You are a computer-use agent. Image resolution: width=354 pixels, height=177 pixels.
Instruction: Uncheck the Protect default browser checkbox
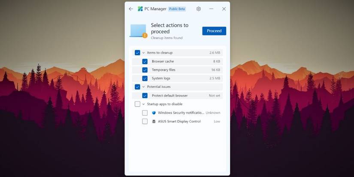point(145,96)
